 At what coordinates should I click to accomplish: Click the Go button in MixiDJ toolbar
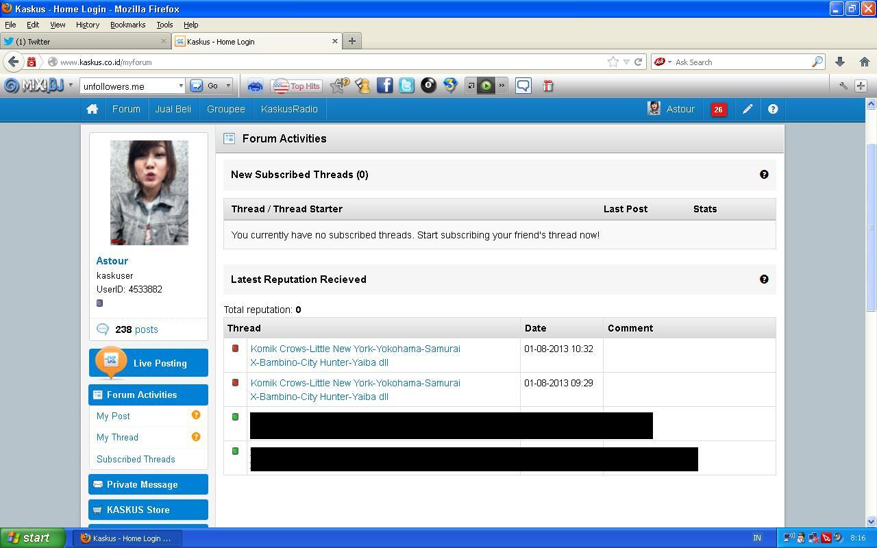click(205, 86)
